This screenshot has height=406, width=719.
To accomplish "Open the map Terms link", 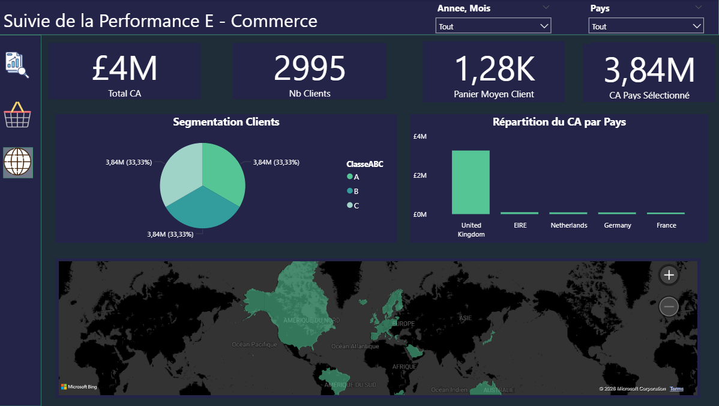I will [x=676, y=389].
